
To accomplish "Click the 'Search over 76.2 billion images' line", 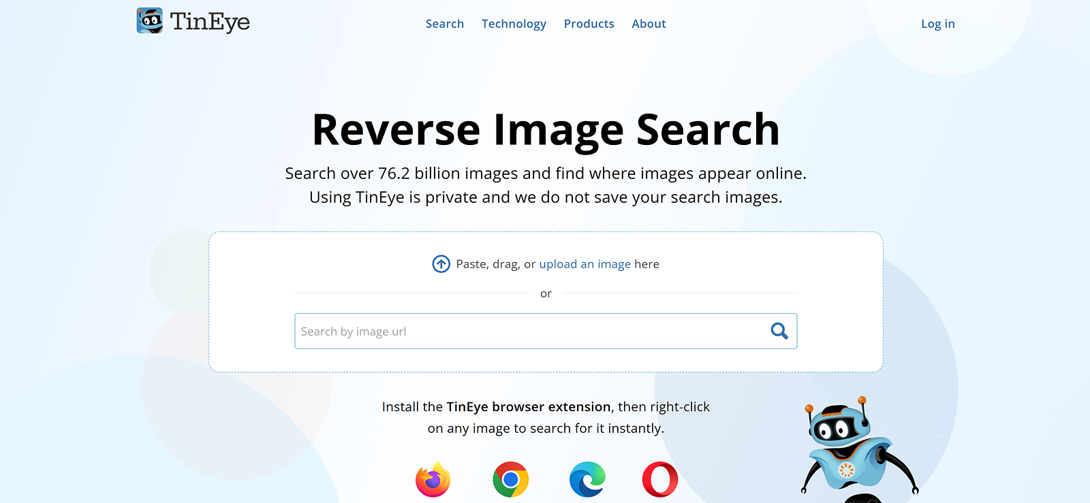I will coord(546,174).
